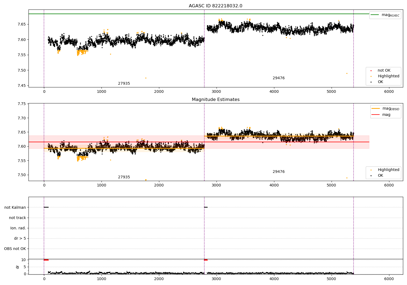407x285 pixels.
Task: Click the 6000 x-tick label under top plot
Action: [389, 92]
